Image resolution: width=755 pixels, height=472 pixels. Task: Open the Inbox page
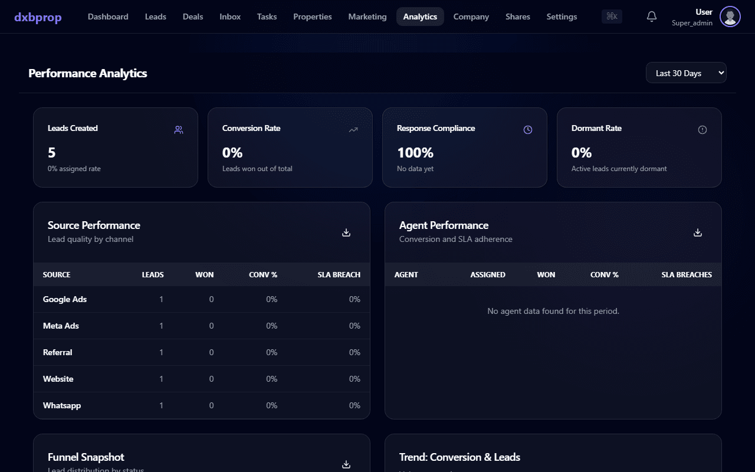click(230, 17)
